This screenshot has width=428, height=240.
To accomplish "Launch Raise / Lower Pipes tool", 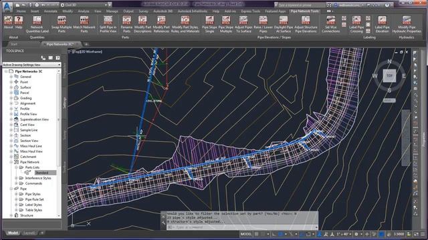I will tap(263, 24).
